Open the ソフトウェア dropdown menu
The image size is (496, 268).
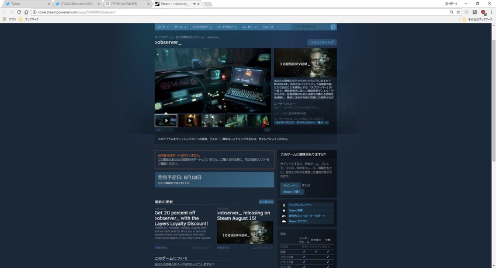[x=202, y=27]
